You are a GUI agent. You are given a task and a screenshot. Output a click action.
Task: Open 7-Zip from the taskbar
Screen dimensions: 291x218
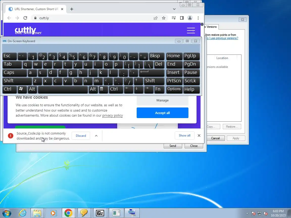[100, 213]
